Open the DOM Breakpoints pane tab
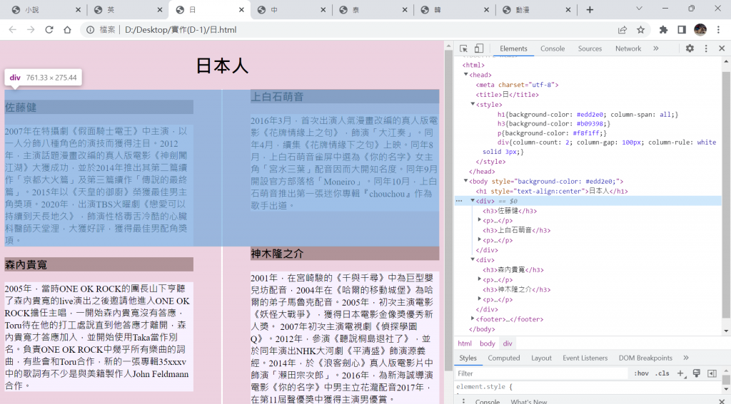This screenshot has height=404, width=731. coord(645,358)
